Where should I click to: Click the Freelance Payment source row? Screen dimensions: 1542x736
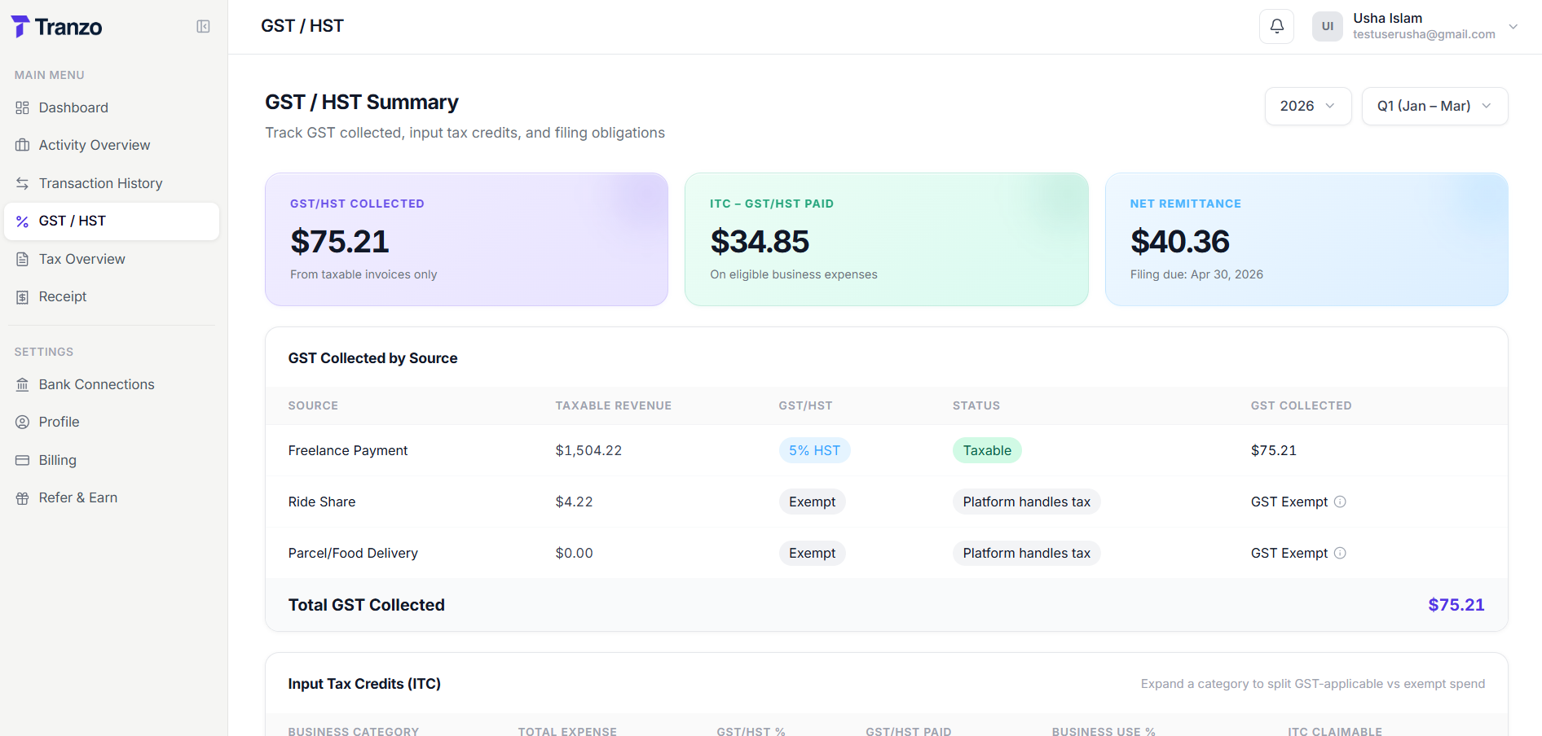point(887,450)
